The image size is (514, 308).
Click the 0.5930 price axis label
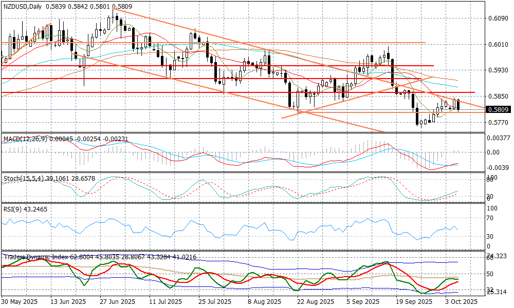497,70
